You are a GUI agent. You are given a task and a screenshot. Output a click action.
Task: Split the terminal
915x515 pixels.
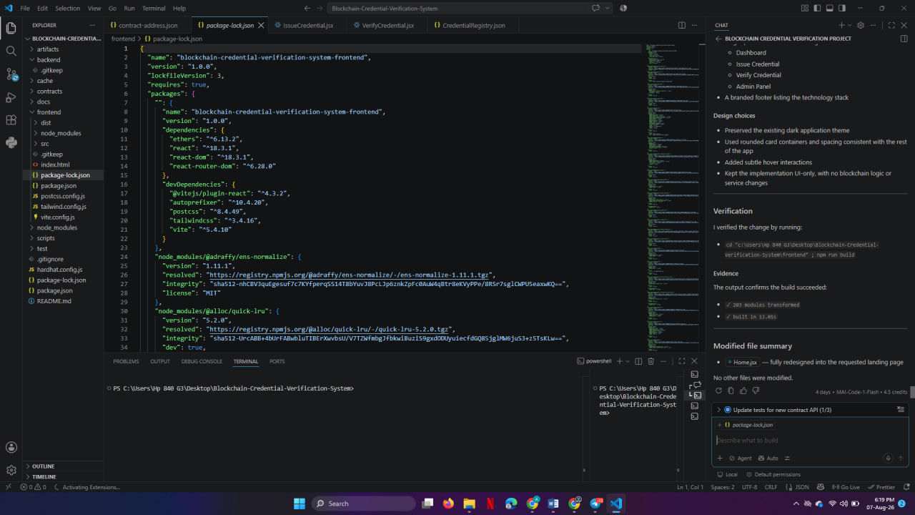tap(639, 361)
